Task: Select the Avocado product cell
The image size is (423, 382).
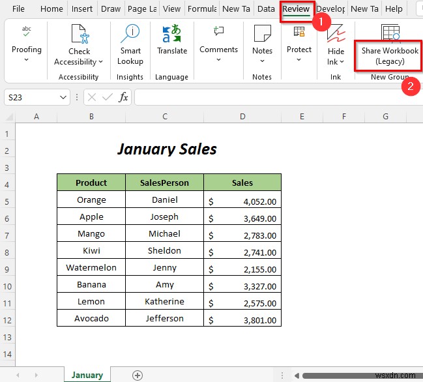Action: [x=91, y=318]
